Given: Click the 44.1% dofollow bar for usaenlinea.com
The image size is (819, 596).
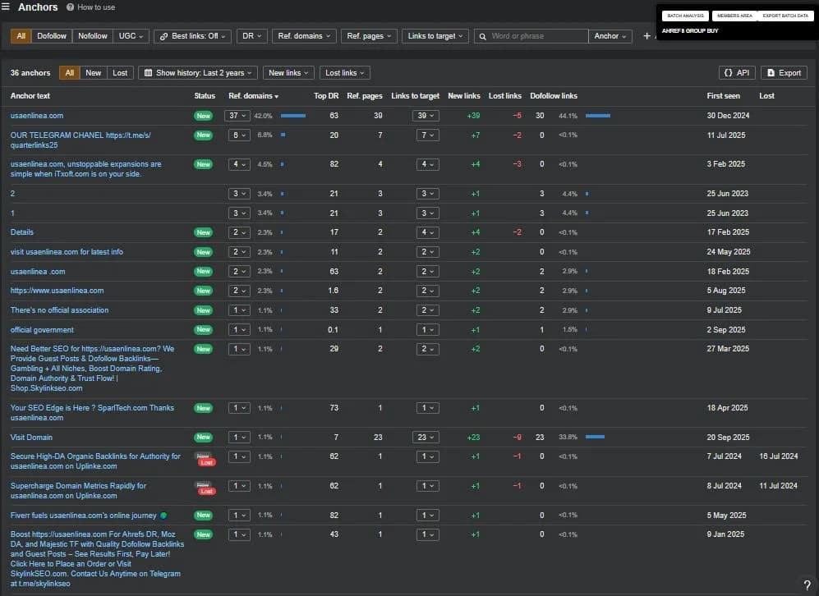Looking at the screenshot, I should click(x=598, y=116).
